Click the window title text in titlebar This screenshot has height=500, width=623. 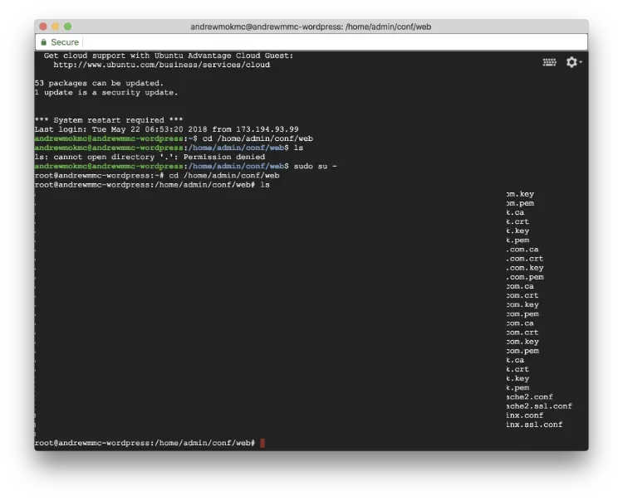311,27
